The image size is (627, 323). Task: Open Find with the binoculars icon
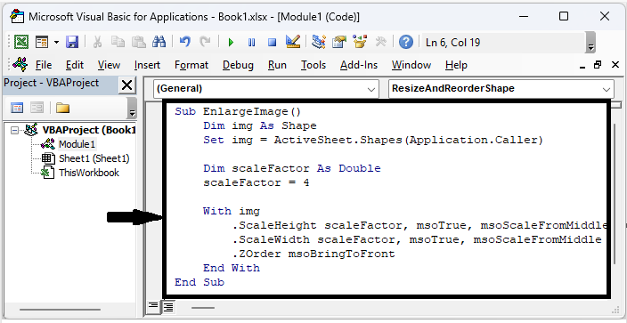coord(159,42)
